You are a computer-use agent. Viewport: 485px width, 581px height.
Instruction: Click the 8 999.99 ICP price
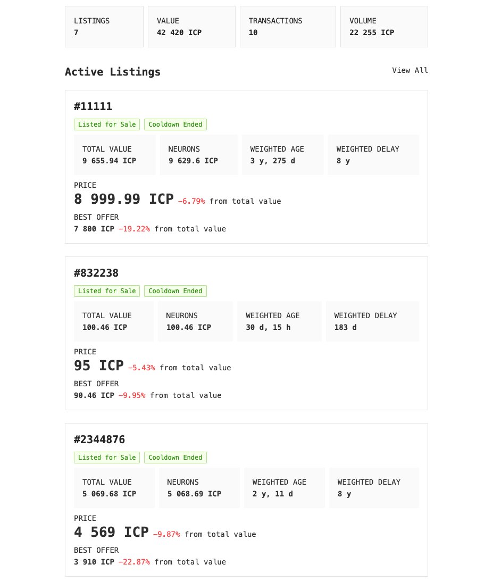[124, 200]
